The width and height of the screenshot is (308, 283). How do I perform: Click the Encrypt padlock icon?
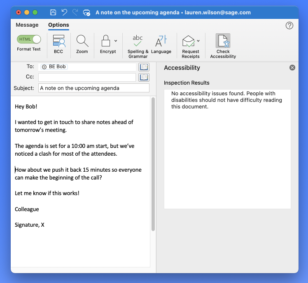tap(106, 41)
